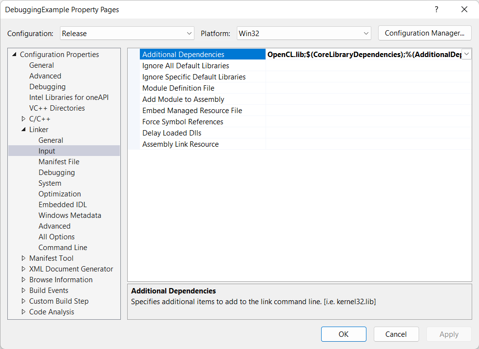Click the help question mark icon
479x349 pixels.
(x=436, y=9)
